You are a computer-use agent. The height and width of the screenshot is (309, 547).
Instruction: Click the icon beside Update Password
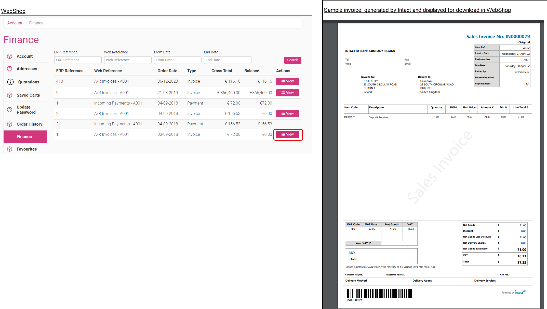(x=10, y=110)
